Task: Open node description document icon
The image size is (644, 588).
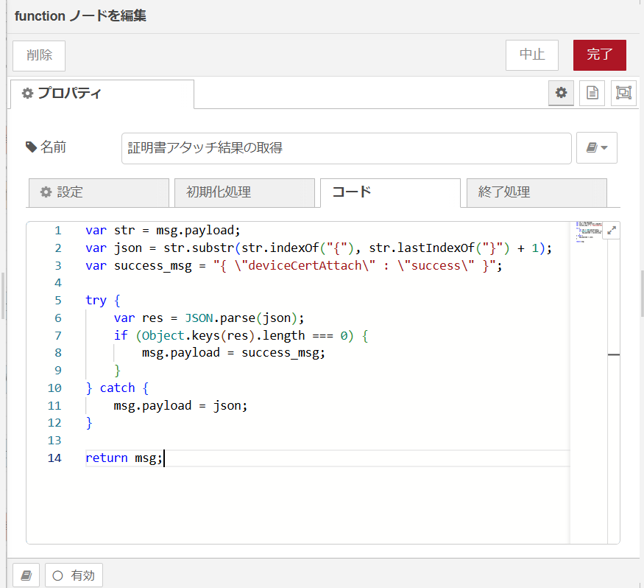Action: pyautogui.click(x=592, y=93)
